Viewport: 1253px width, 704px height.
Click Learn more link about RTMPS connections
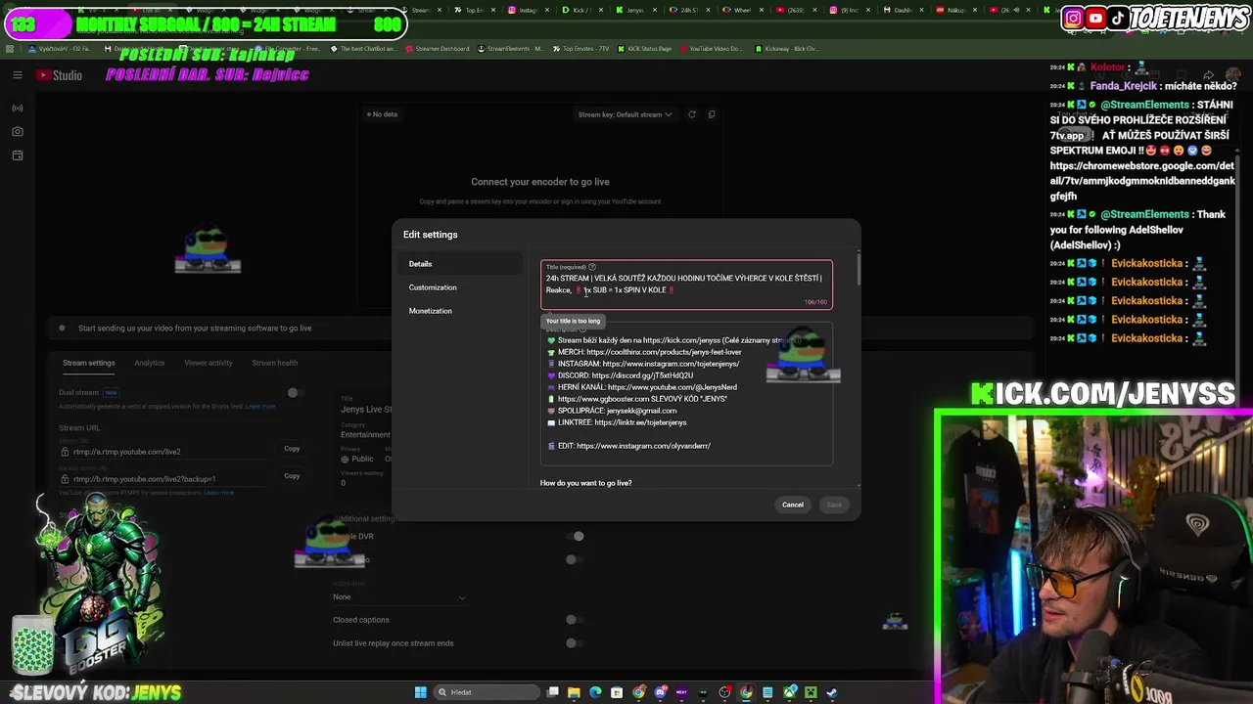click(219, 493)
